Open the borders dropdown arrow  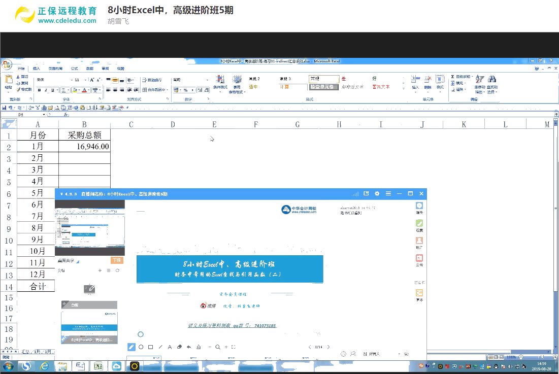(x=69, y=90)
